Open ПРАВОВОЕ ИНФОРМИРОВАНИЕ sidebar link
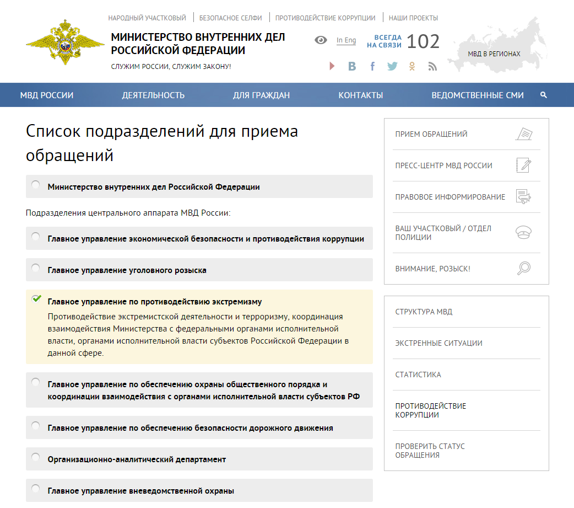This screenshot has height=508, width=574. pos(450,197)
